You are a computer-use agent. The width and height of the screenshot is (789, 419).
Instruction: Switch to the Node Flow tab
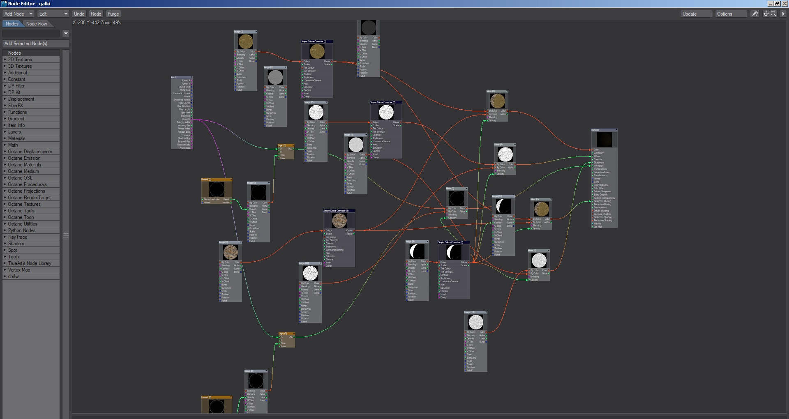[37, 24]
